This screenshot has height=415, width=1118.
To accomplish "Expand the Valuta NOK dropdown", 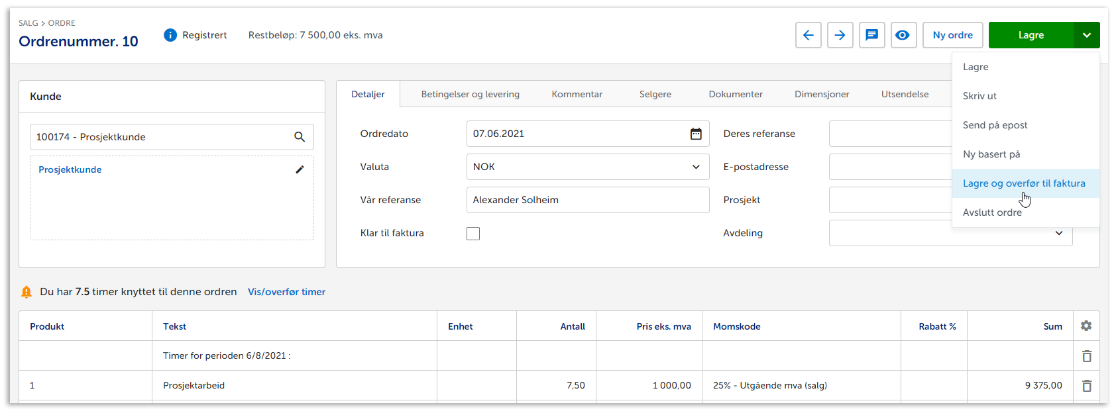I will click(696, 167).
